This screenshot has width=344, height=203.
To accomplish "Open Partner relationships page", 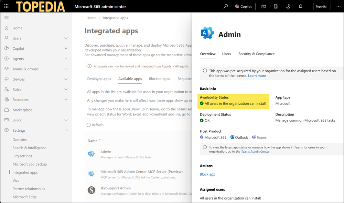I will click(x=29, y=189).
